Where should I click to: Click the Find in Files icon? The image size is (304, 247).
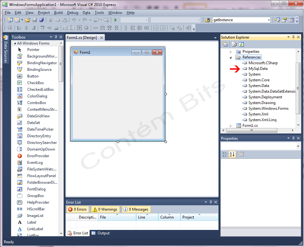click(207, 20)
